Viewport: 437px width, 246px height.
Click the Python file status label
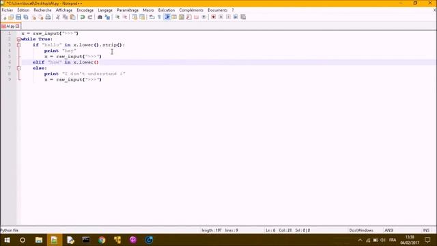click(9, 230)
